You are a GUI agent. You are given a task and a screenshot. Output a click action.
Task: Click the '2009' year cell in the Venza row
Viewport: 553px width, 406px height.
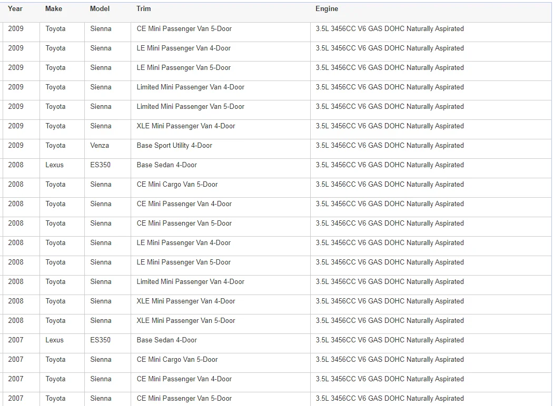pyautogui.click(x=15, y=146)
